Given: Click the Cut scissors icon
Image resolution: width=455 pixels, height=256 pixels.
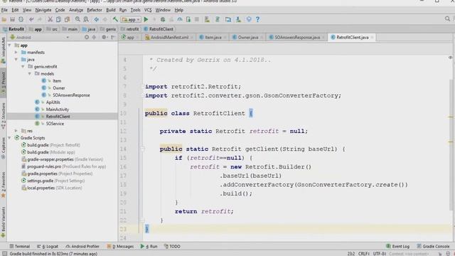Looking at the screenshot, I should pyautogui.click(x=50, y=19).
